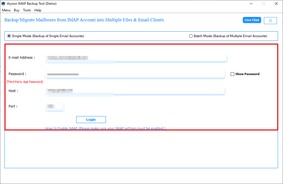Open the Menu menu
Viewport: 283px width, 184px height.
tap(6, 10)
